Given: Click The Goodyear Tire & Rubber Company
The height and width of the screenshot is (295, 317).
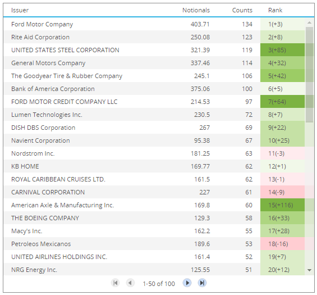Looking at the screenshot, I should 67,76.
